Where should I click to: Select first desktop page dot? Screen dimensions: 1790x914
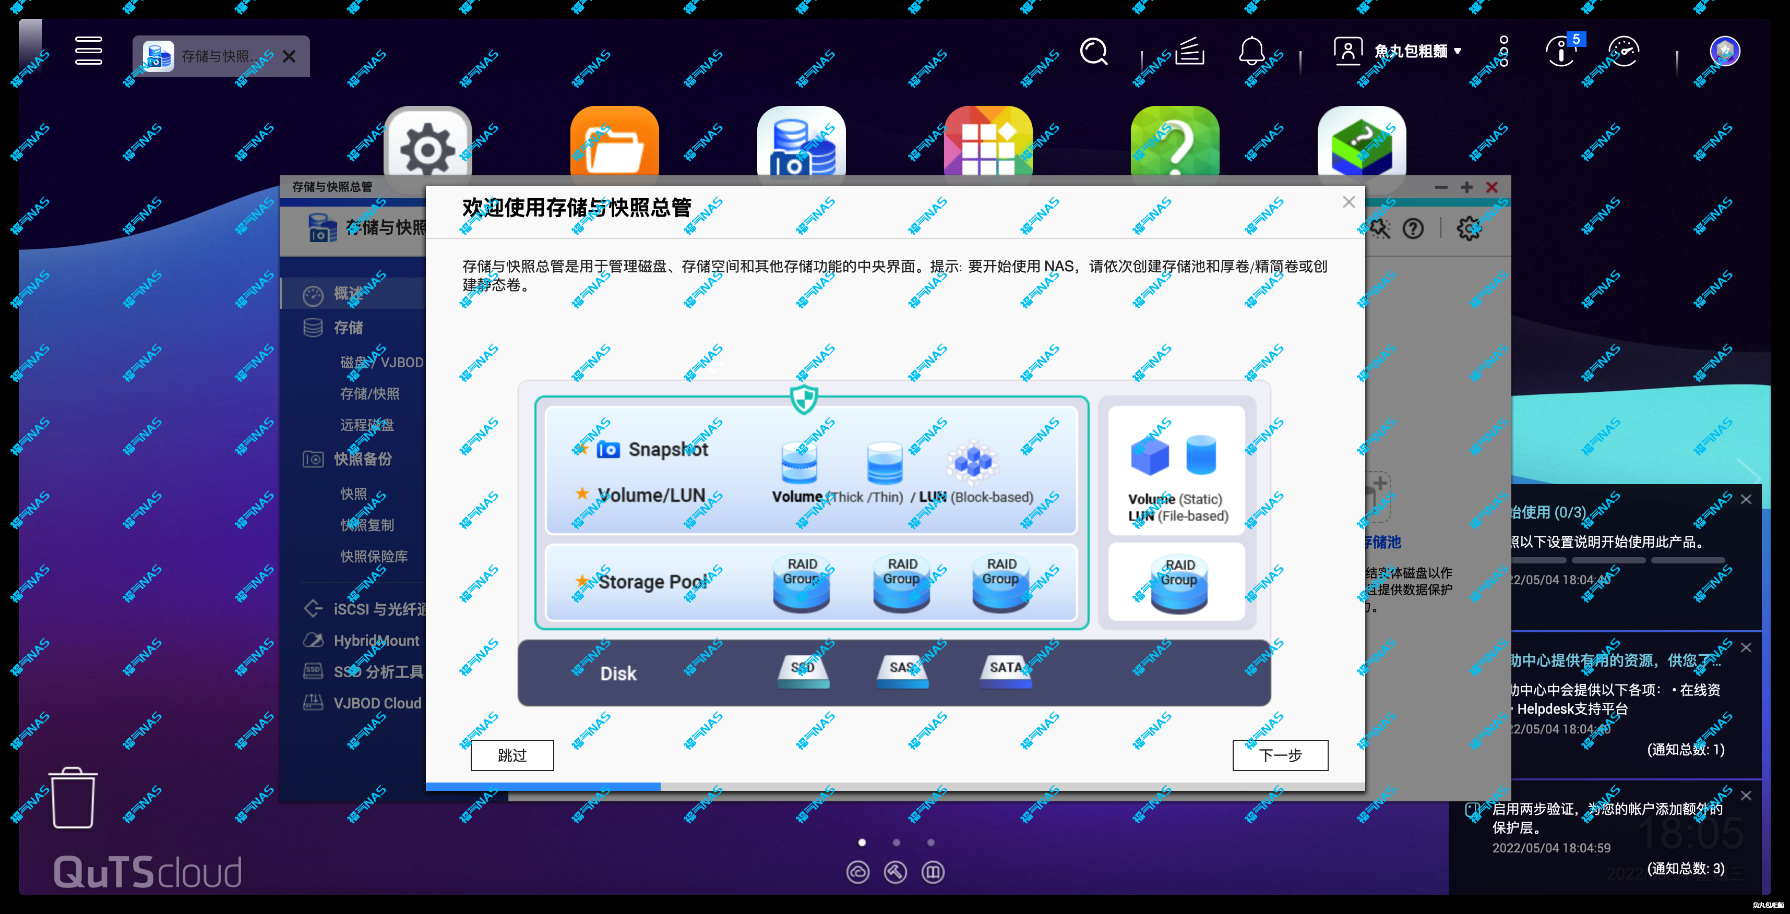pos(862,843)
